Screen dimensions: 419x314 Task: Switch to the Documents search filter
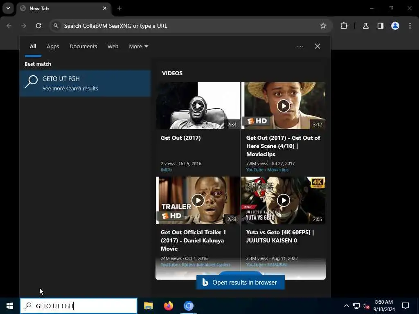(83, 47)
